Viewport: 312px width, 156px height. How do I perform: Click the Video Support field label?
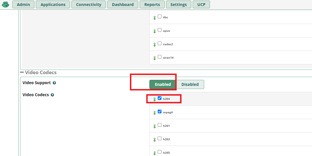[x=37, y=83]
